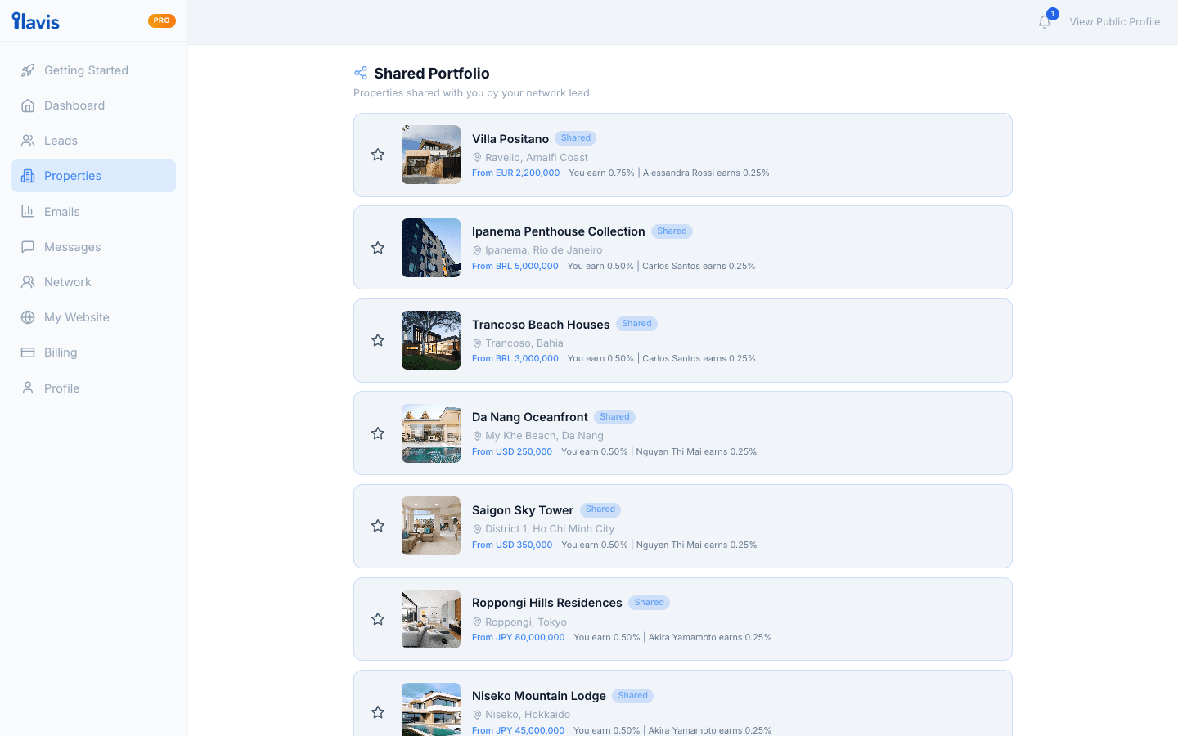
Task: Open My Website via the globe icon
Action: pos(29,316)
